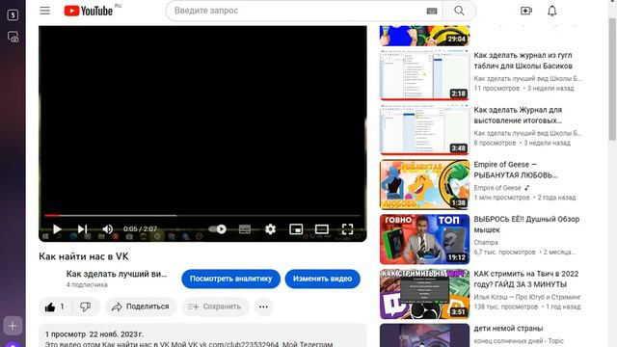Click Изменить видео button
The width and height of the screenshot is (617, 347).
tap(323, 279)
